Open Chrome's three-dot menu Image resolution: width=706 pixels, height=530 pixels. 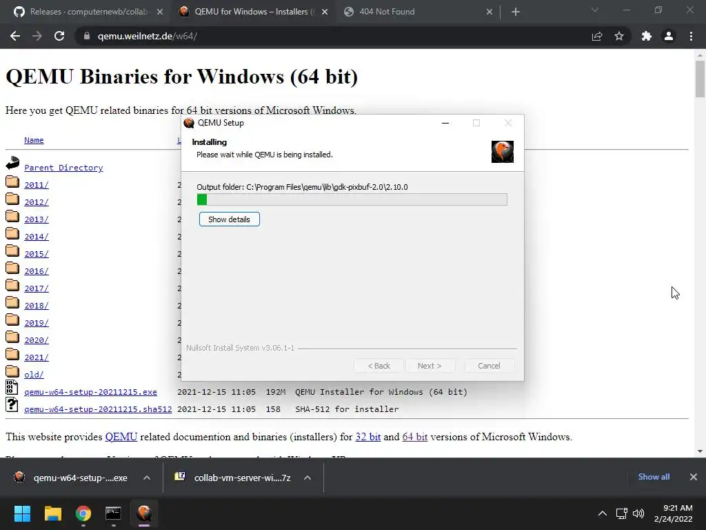click(691, 36)
